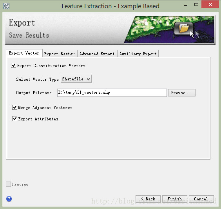Open the Shapefile vector type dropdown
The image size is (221, 209).
tap(76, 79)
